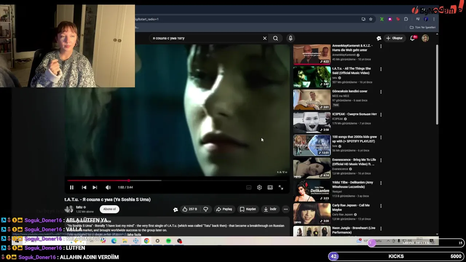Open File Explorer from taskbar

[x=125, y=241]
